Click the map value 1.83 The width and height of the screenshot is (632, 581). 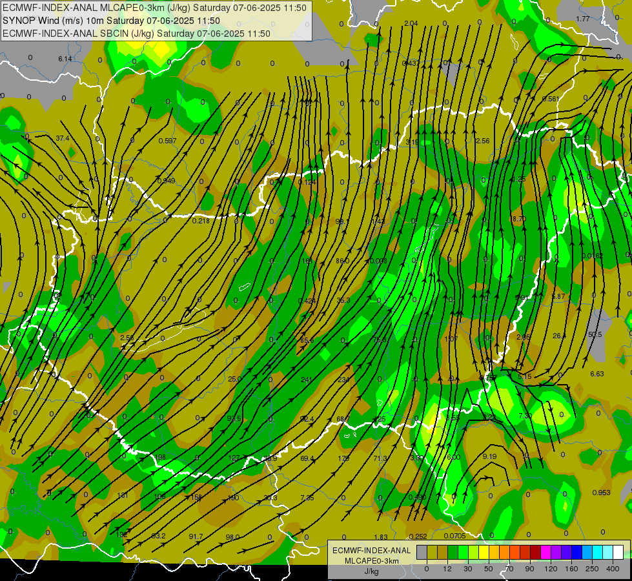[x=381, y=537]
